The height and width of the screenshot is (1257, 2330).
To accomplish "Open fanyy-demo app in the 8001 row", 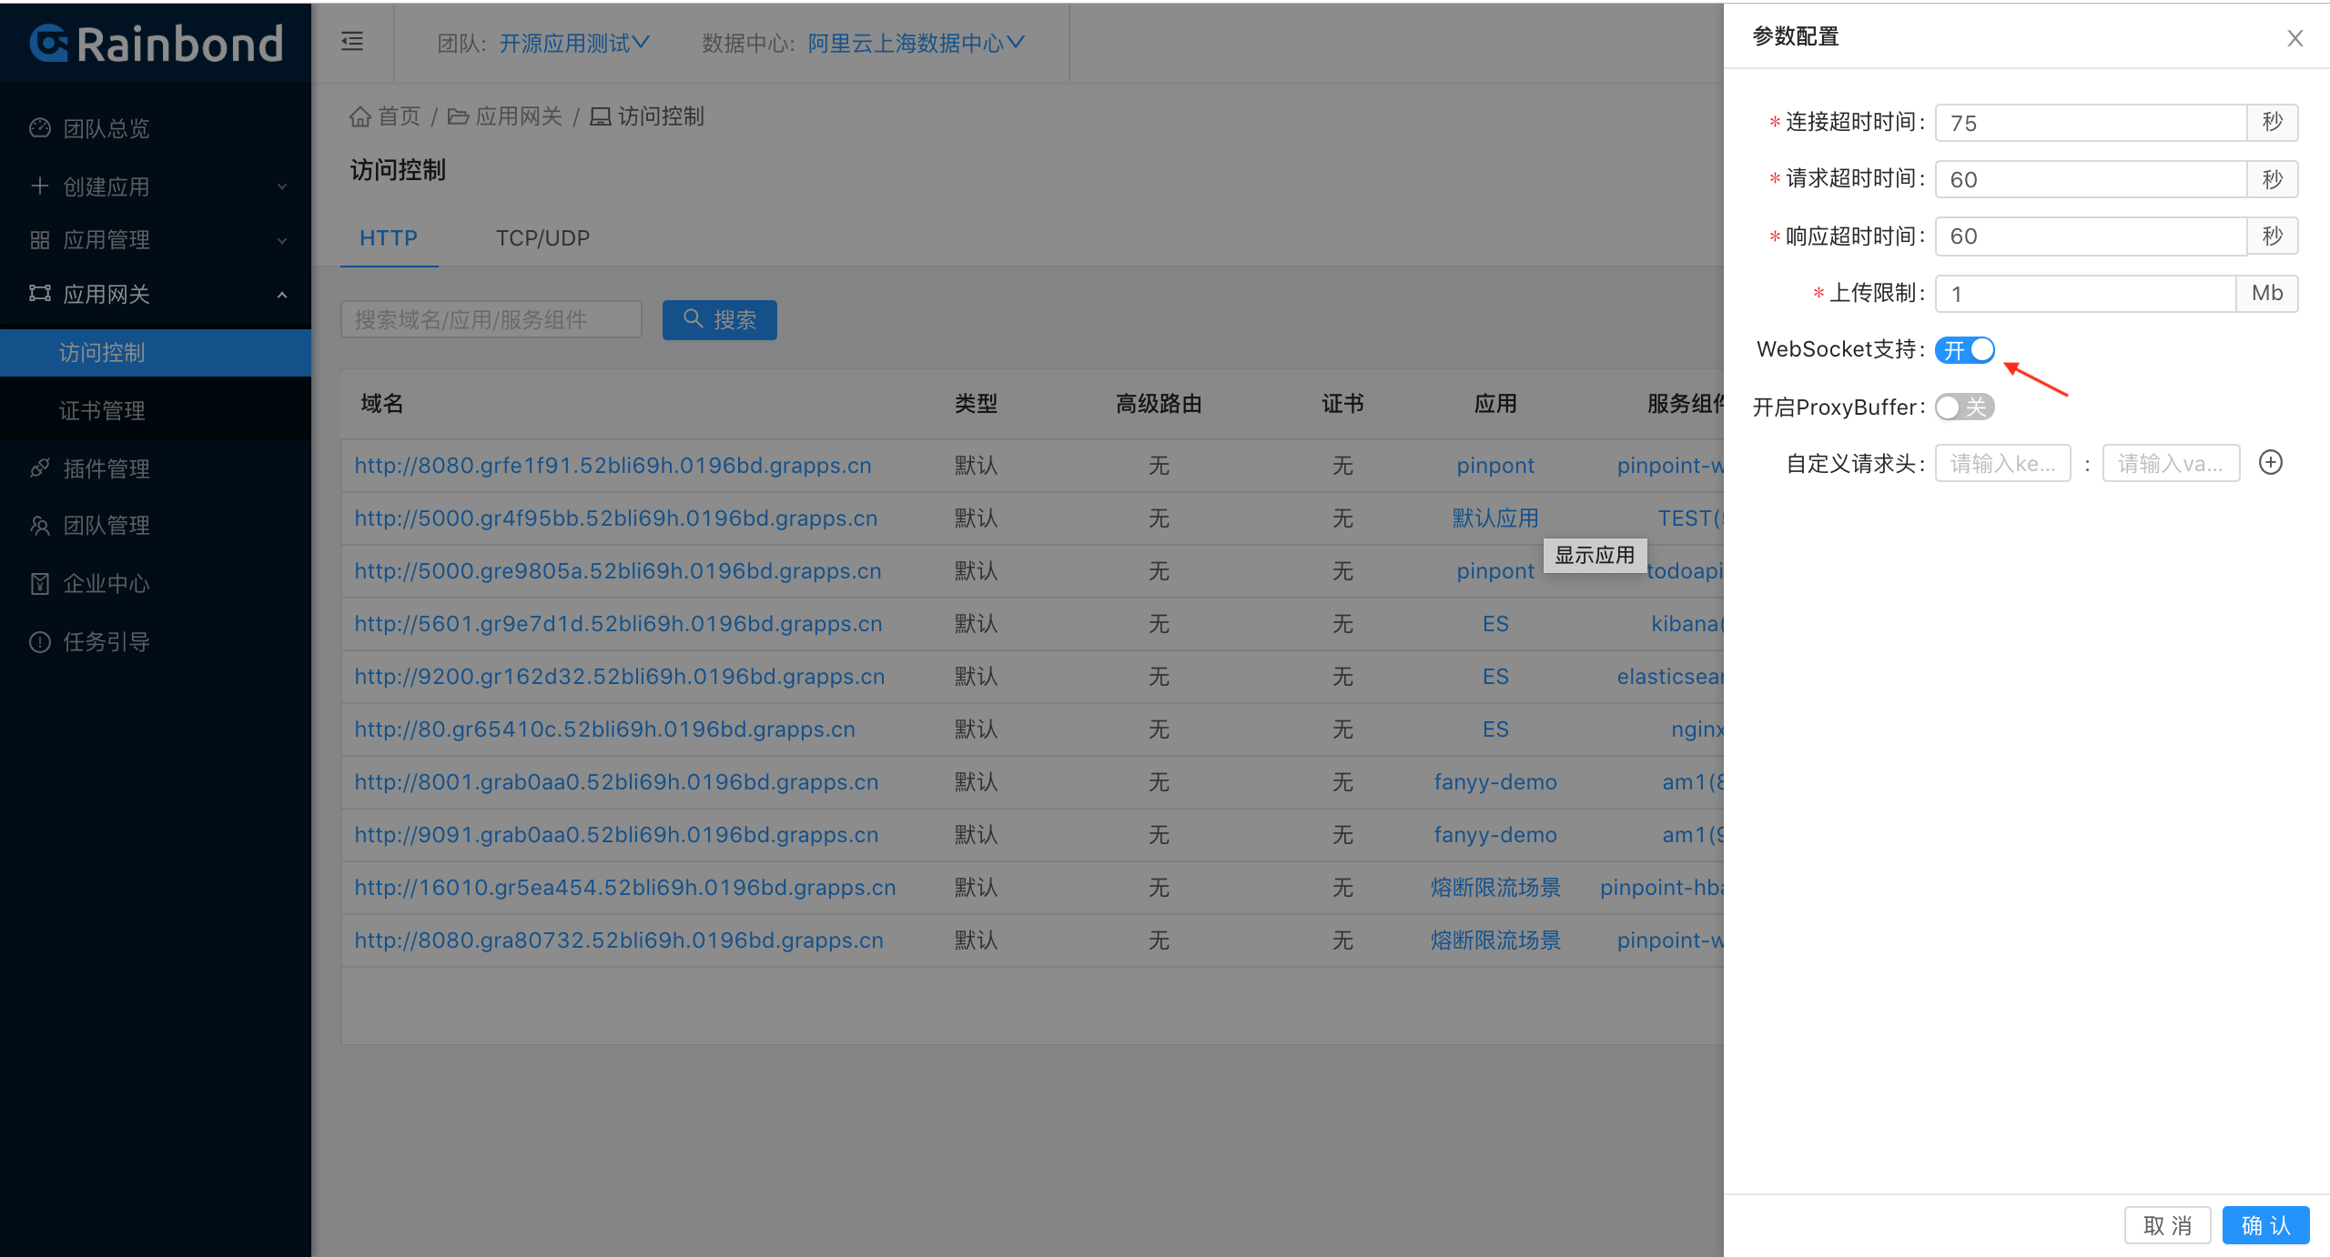I will click(x=1495, y=782).
